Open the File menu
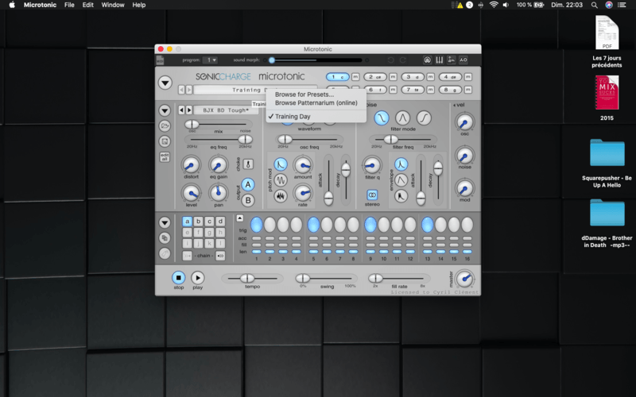The width and height of the screenshot is (636, 397). (x=69, y=5)
